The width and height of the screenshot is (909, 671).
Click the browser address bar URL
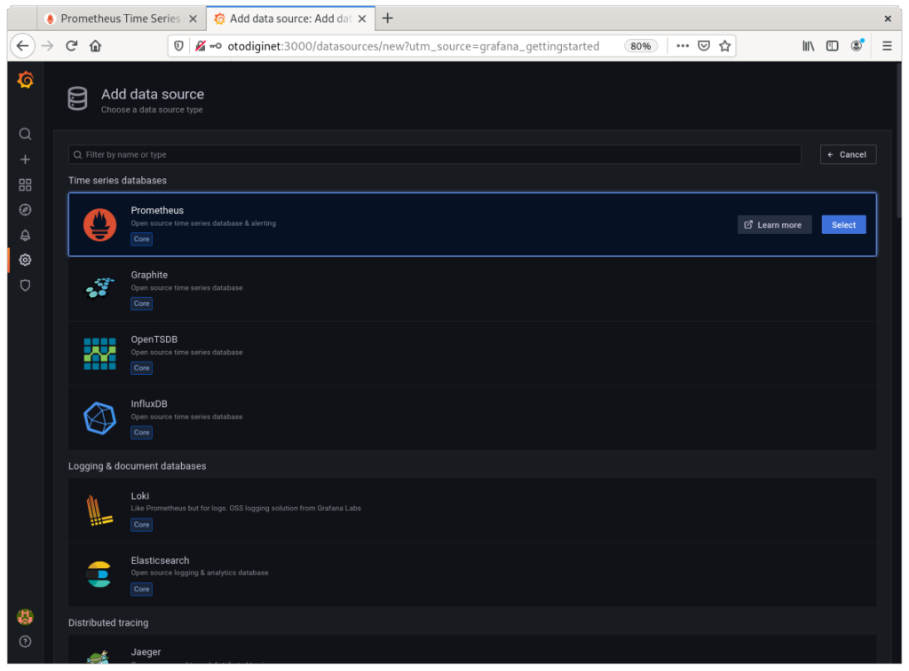coord(414,46)
